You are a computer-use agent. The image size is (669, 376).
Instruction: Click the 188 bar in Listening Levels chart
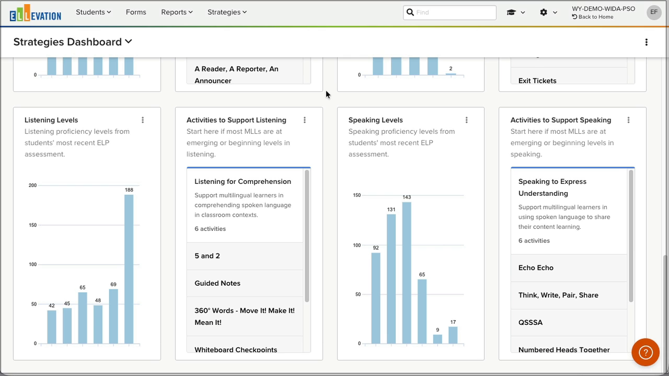coord(129,269)
